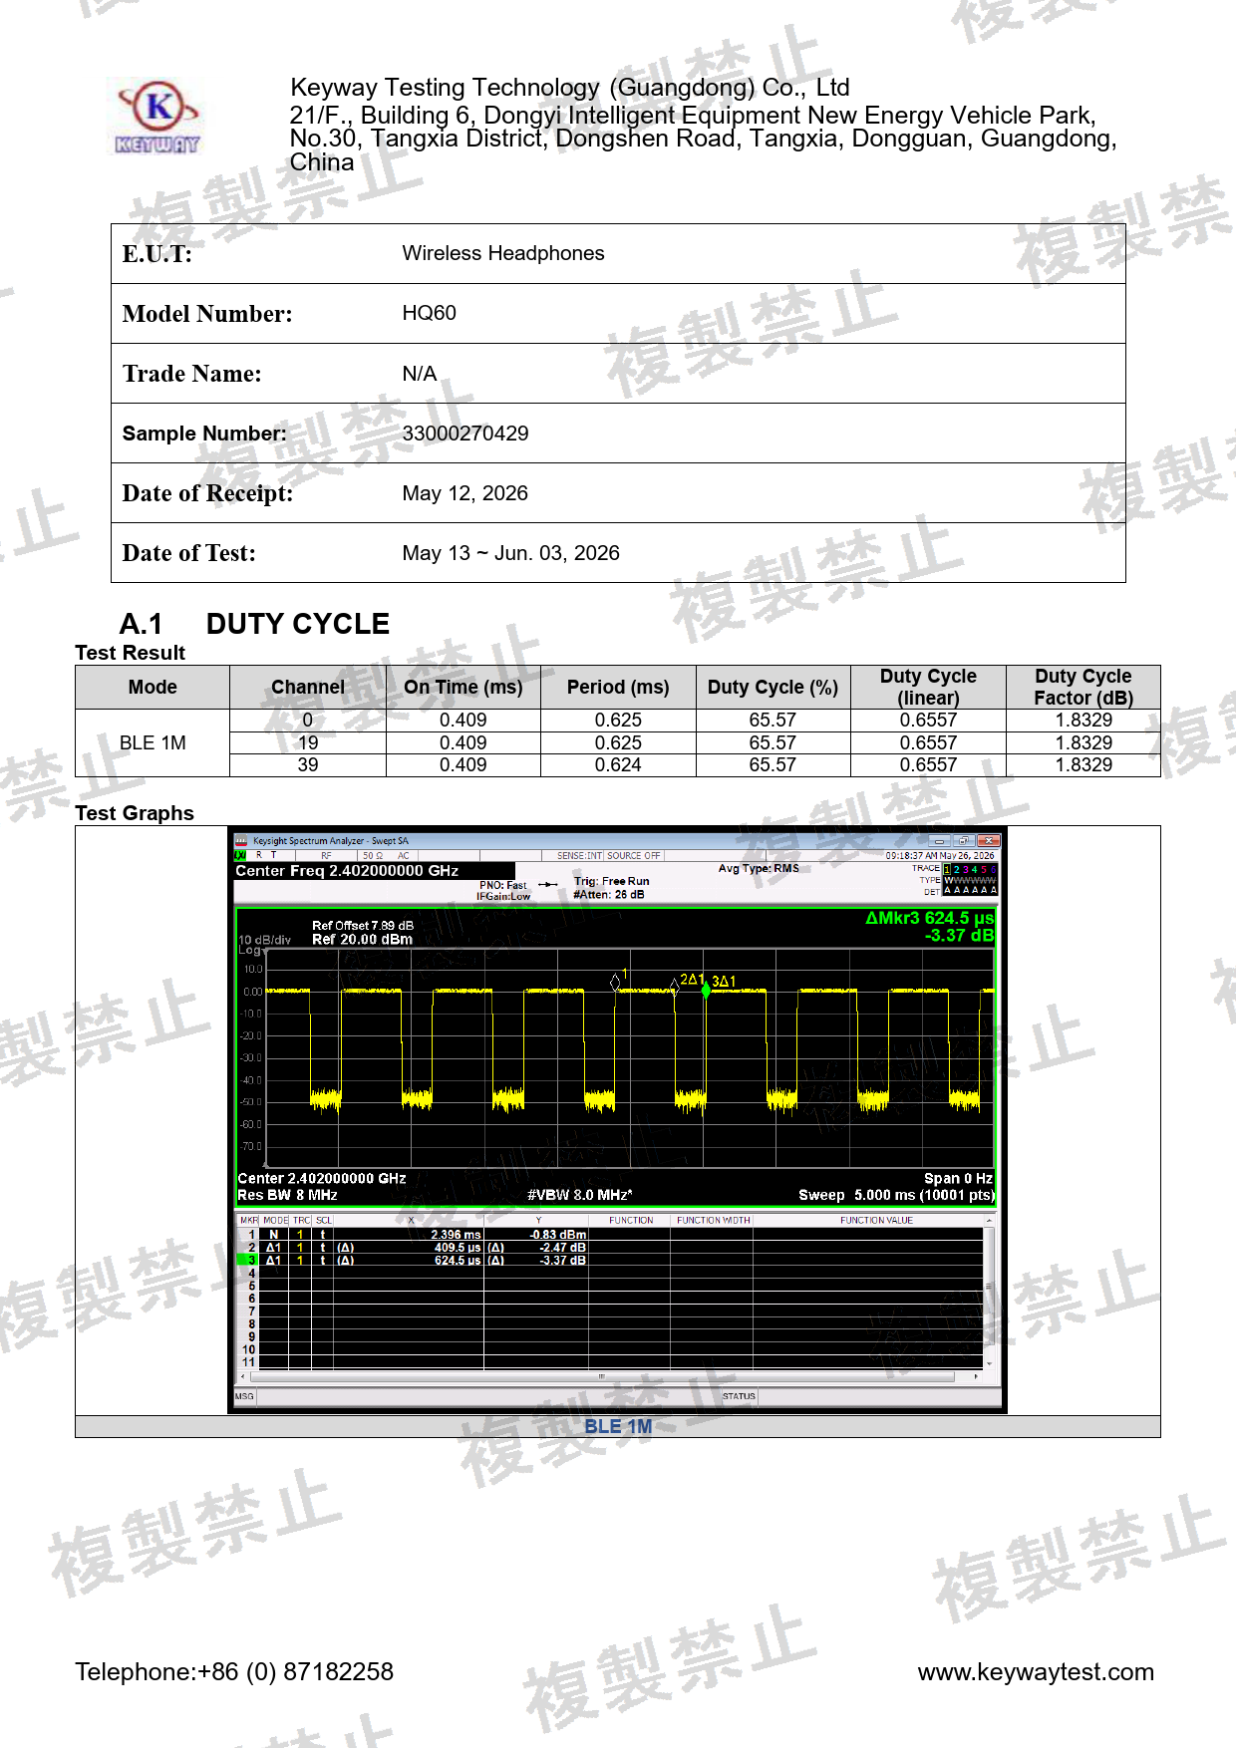Click the Keysight app icon in analyzer title bar

click(241, 841)
